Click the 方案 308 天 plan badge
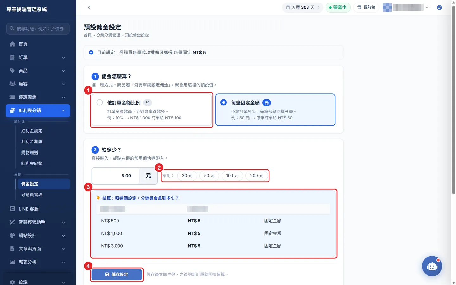456x285 pixels. pyautogui.click(x=302, y=7)
